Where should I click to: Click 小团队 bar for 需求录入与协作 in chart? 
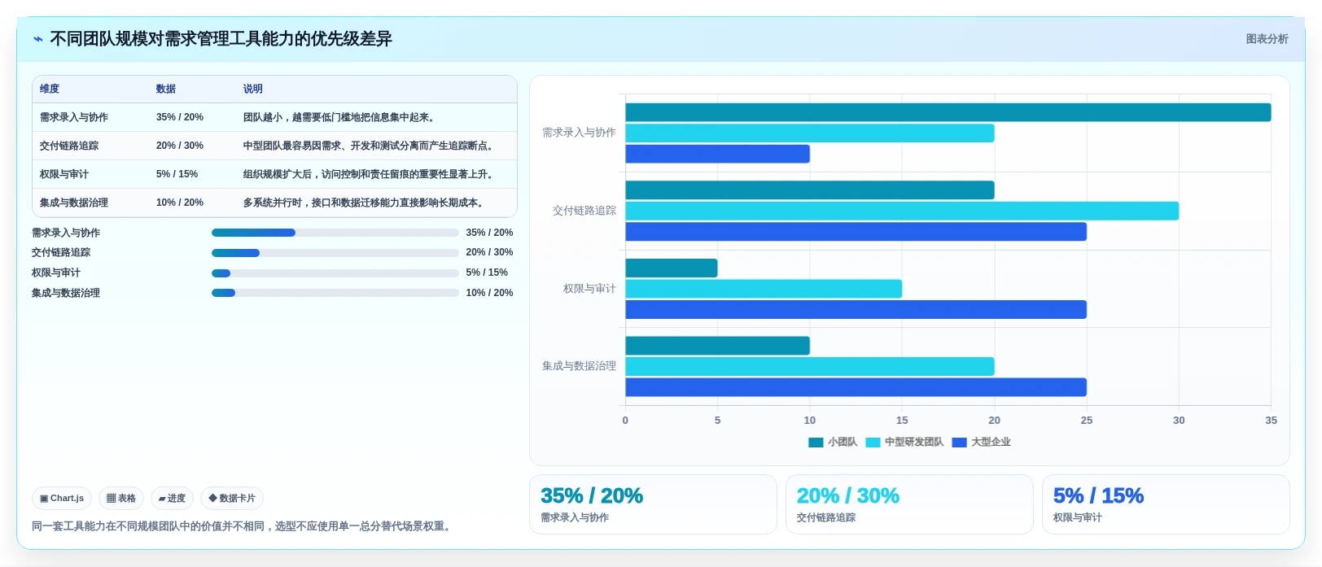948,112
